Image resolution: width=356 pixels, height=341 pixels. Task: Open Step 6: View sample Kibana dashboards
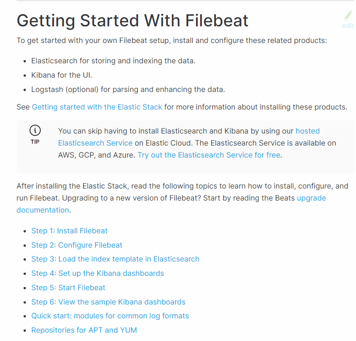point(108,302)
